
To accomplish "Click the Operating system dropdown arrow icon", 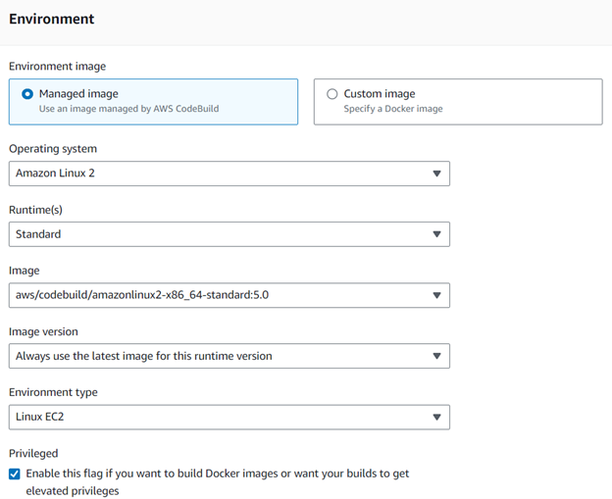I will pyautogui.click(x=436, y=174).
